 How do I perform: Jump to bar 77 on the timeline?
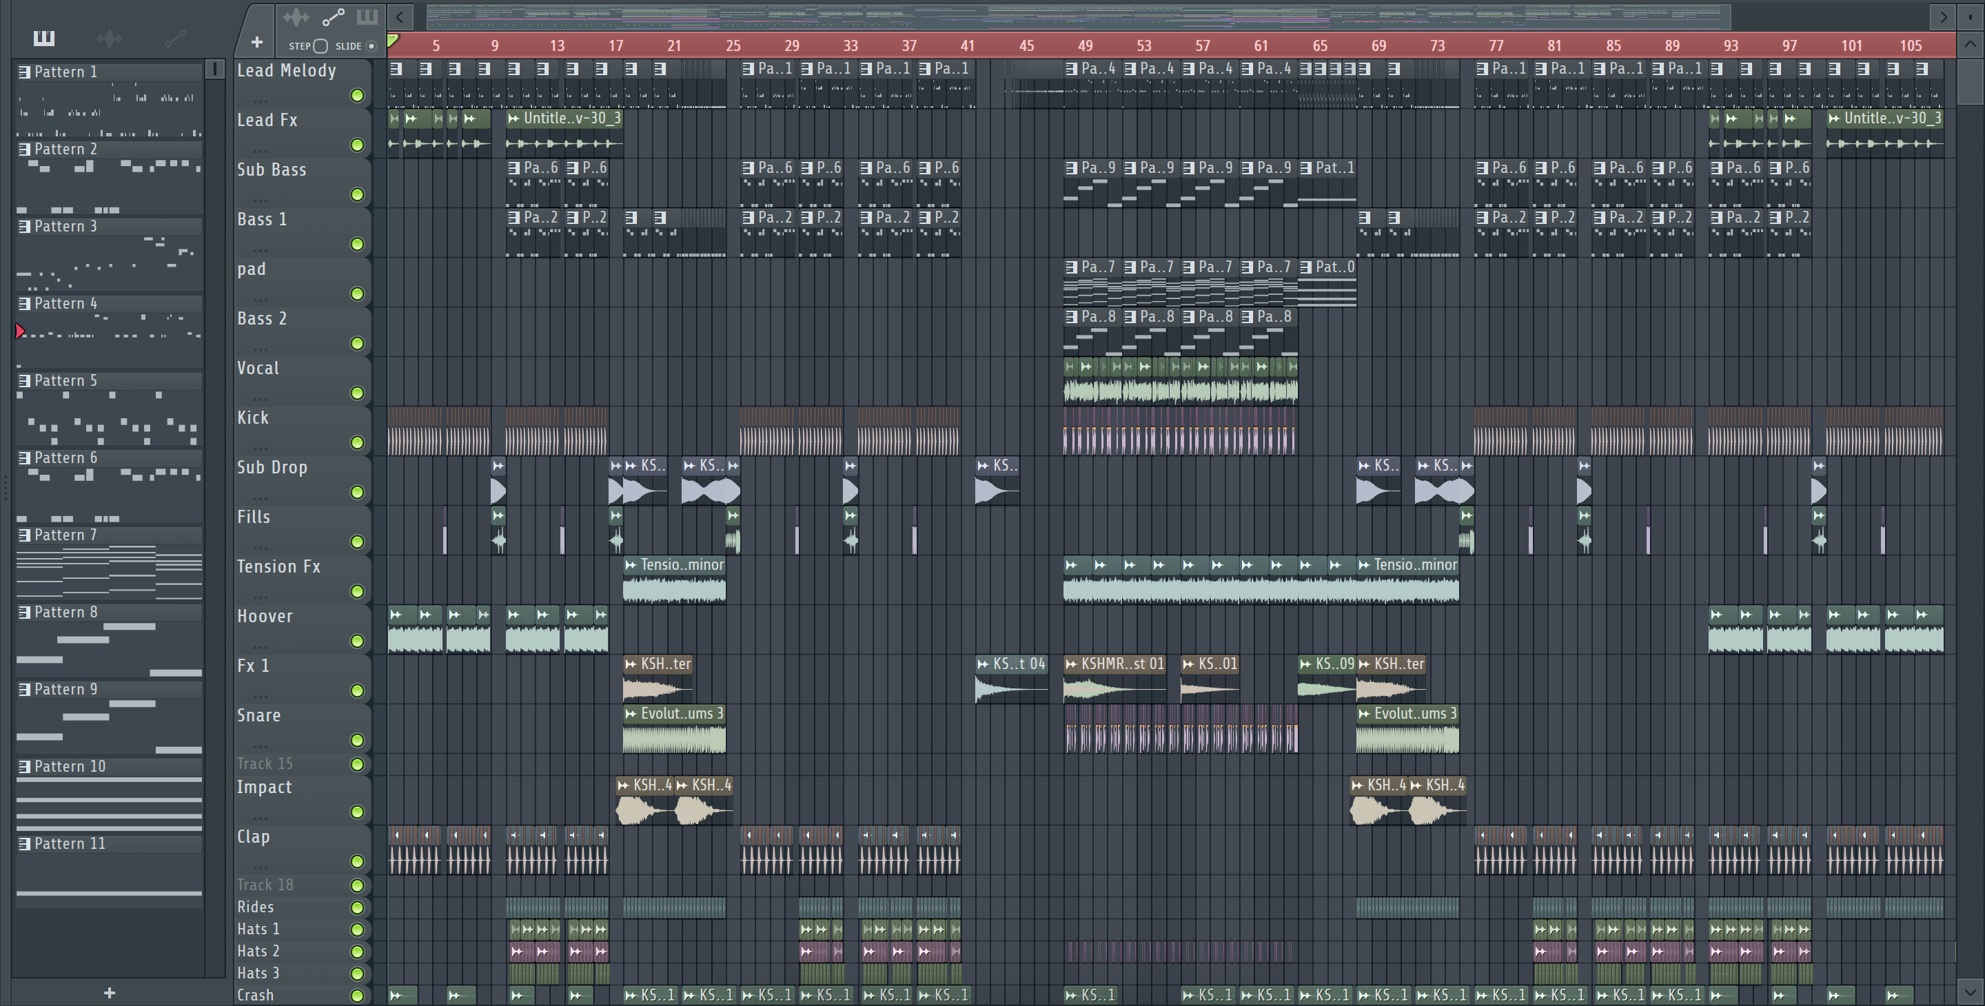click(x=1496, y=45)
